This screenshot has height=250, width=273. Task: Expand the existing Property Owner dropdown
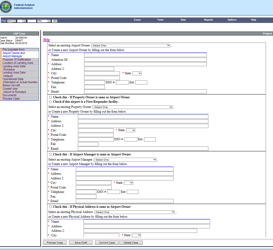pos(133,107)
